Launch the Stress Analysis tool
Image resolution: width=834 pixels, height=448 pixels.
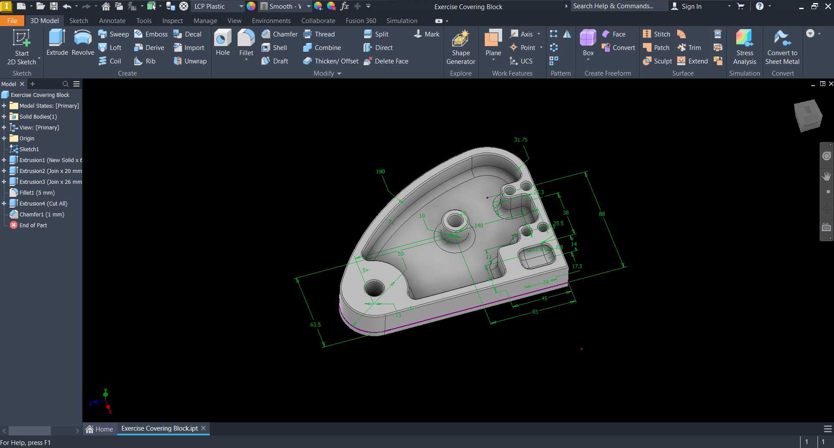(745, 47)
